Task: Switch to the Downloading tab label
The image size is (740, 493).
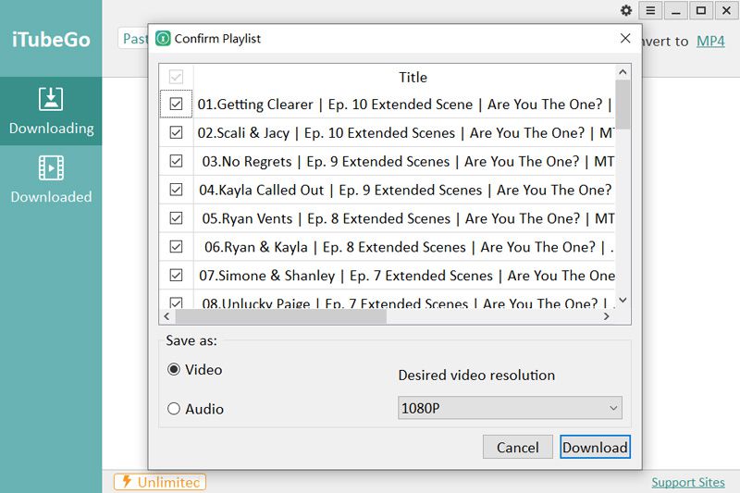Action: (x=52, y=129)
